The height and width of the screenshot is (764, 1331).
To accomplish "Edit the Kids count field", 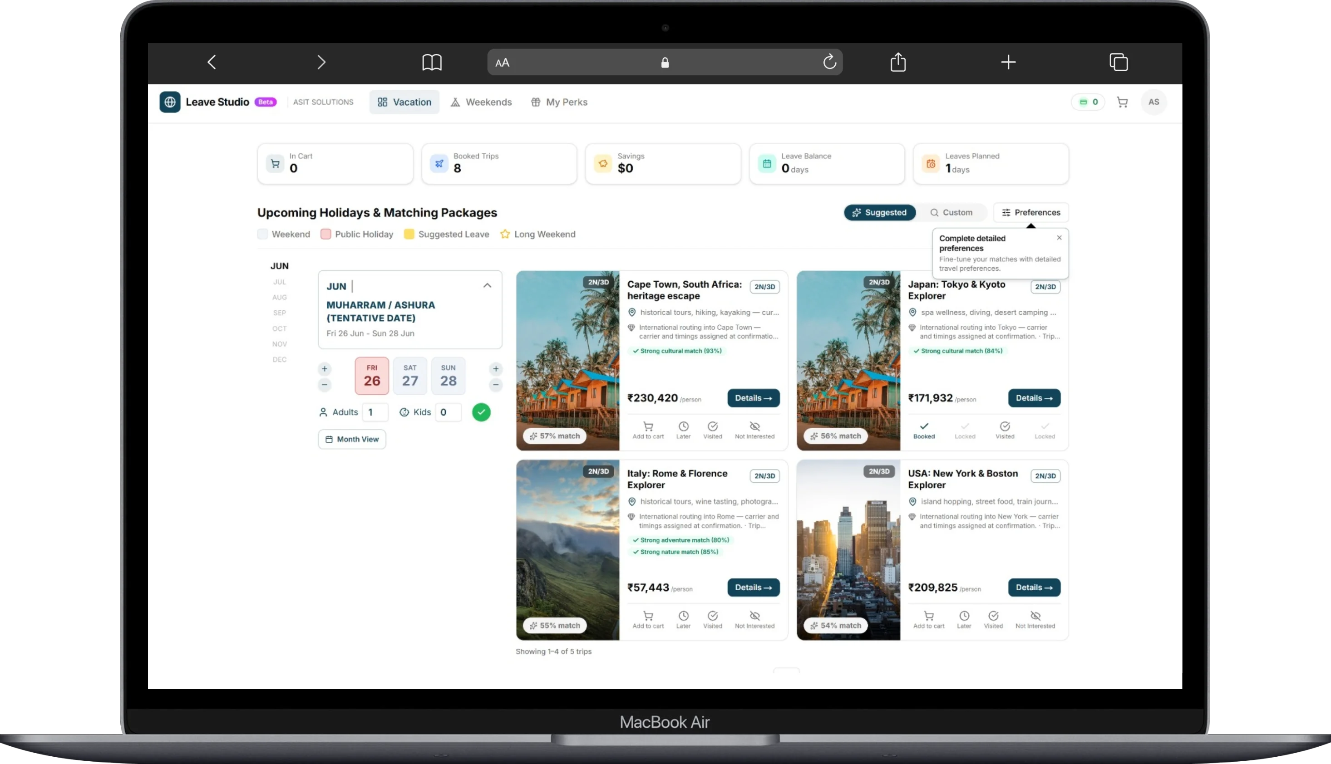I will (x=448, y=412).
